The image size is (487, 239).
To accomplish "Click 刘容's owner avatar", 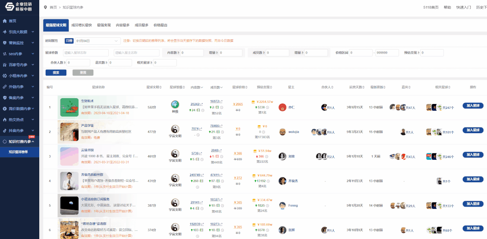I will [283, 156].
